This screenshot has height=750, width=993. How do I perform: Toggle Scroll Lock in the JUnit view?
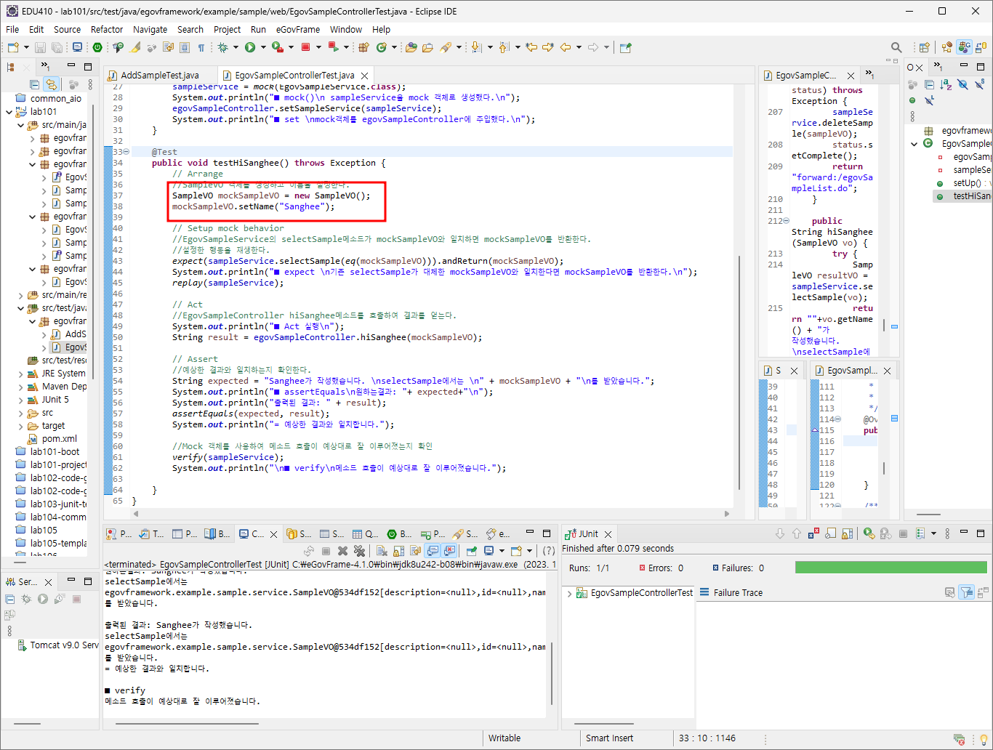click(847, 533)
